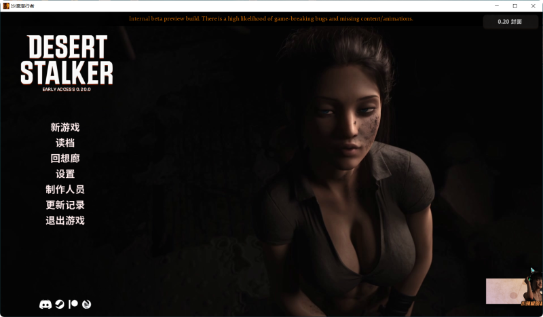Click the Early Access 0.20.0 version text
The image size is (543, 317).
66,90
